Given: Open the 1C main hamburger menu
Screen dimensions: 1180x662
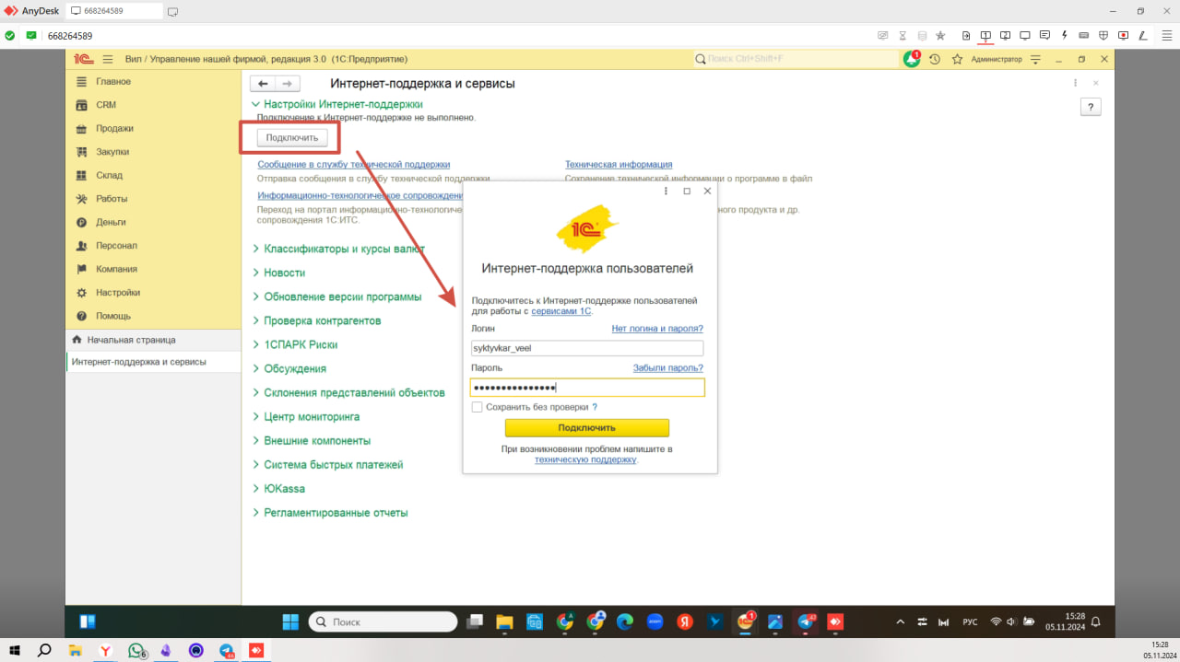Looking at the screenshot, I should coord(107,59).
